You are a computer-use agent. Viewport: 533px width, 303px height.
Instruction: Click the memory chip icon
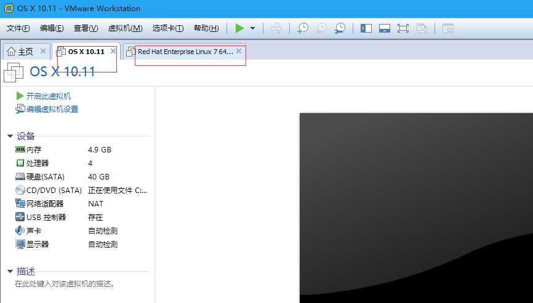pyautogui.click(x=20, y=149)
